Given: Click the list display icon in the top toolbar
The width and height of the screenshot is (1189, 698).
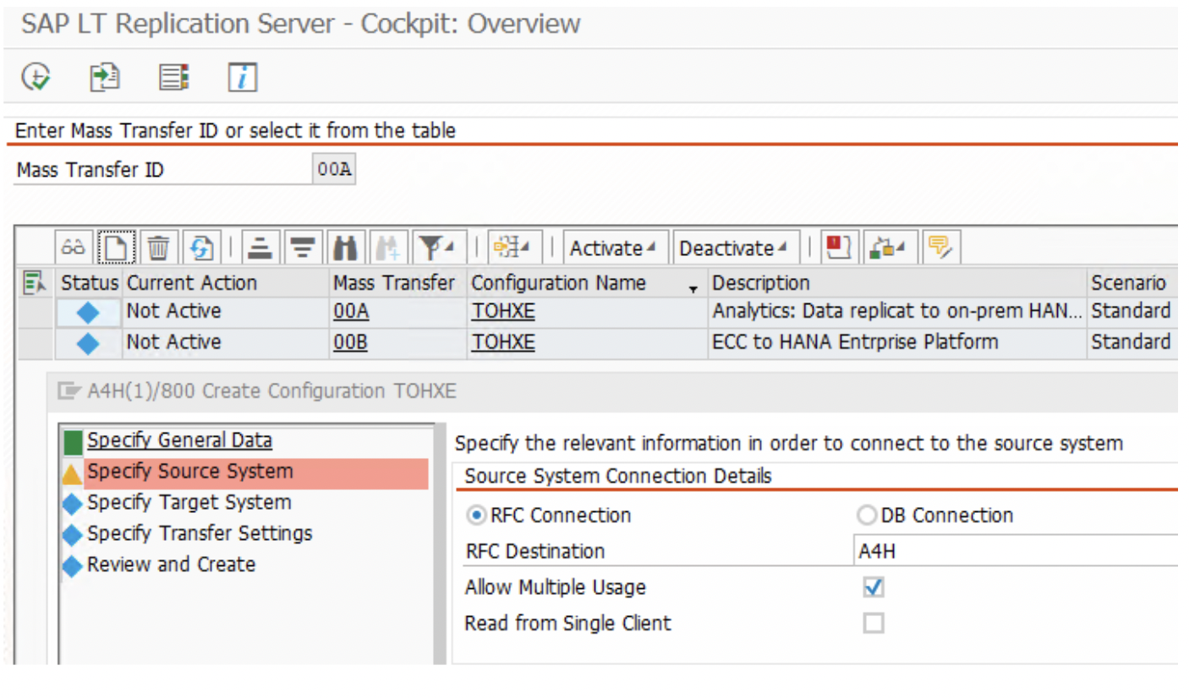Looking at the screenshot, I should [x=174, y=77].
